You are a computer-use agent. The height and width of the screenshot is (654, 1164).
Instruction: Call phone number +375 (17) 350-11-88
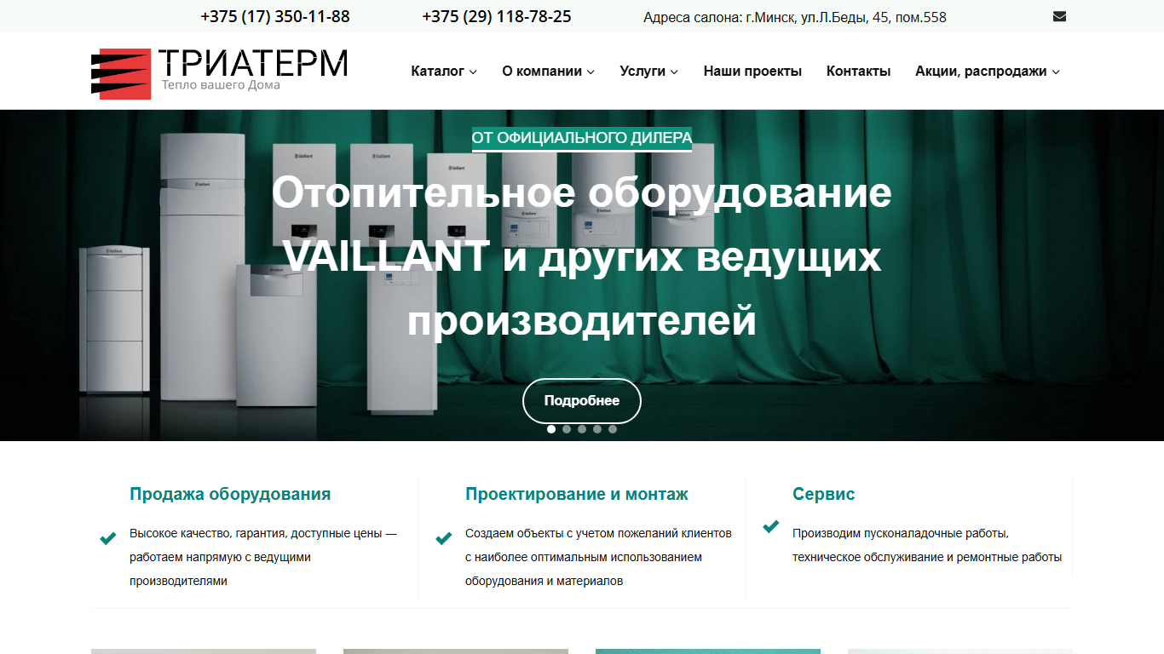point(275,17)
